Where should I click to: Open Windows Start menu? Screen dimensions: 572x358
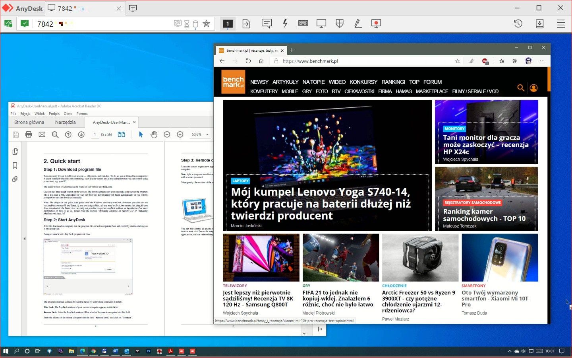point(6,351)
